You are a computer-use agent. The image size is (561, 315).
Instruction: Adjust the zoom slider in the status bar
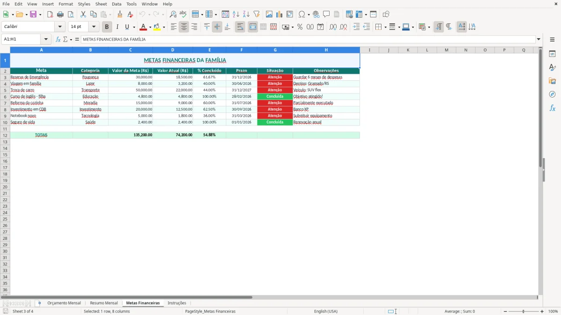[x=524, y=311]
